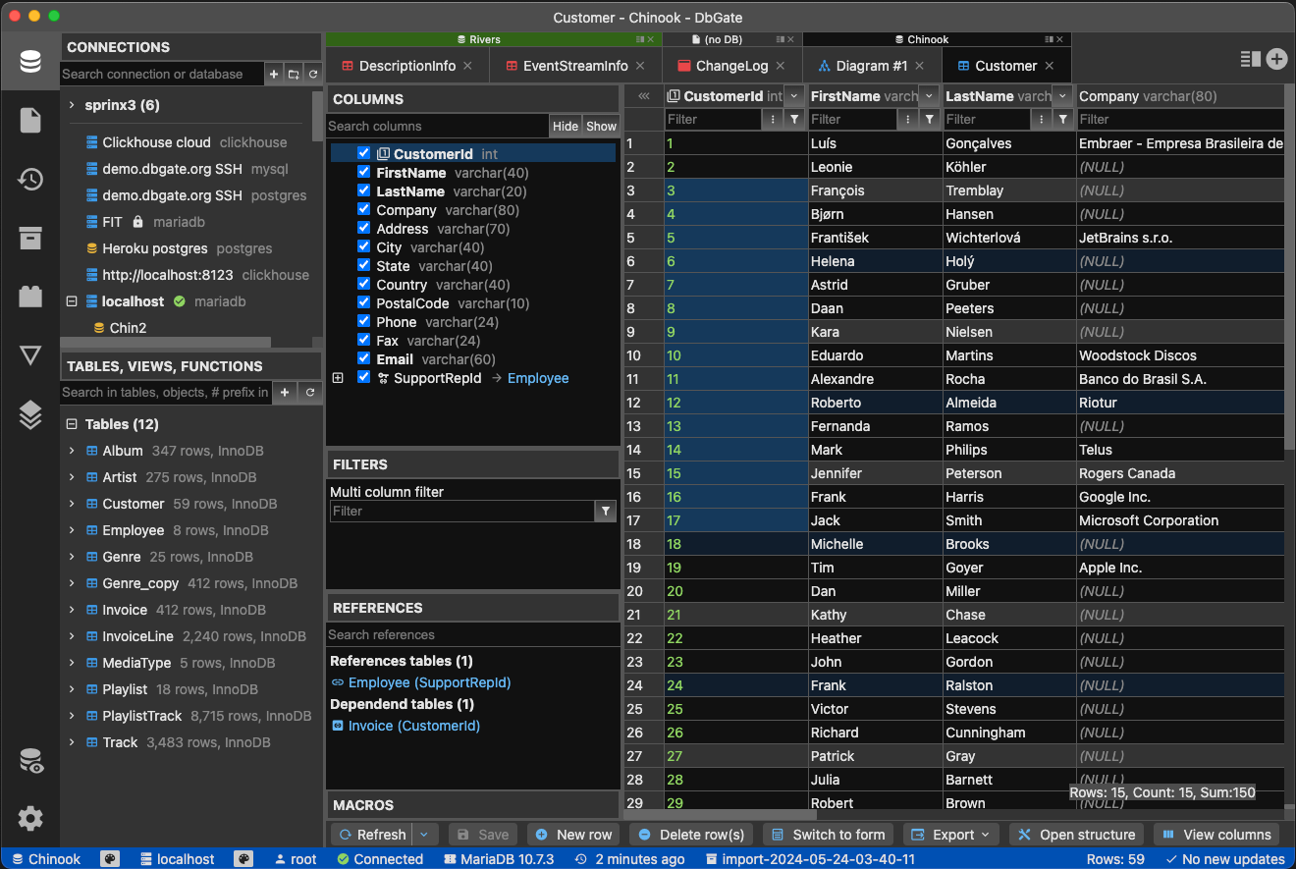The width and height of the screenshot is (1296, 869).
Task: Toggle the SupportRepId column checkbox
Action: 363,377
